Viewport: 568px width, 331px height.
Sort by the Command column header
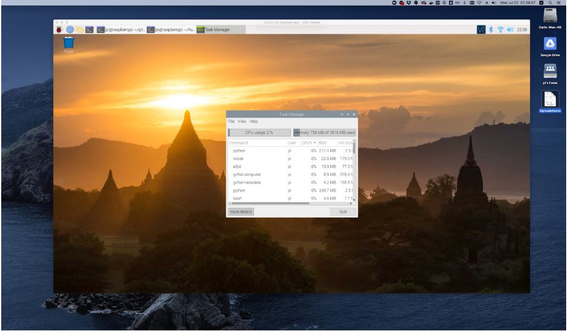click(257, 143)
